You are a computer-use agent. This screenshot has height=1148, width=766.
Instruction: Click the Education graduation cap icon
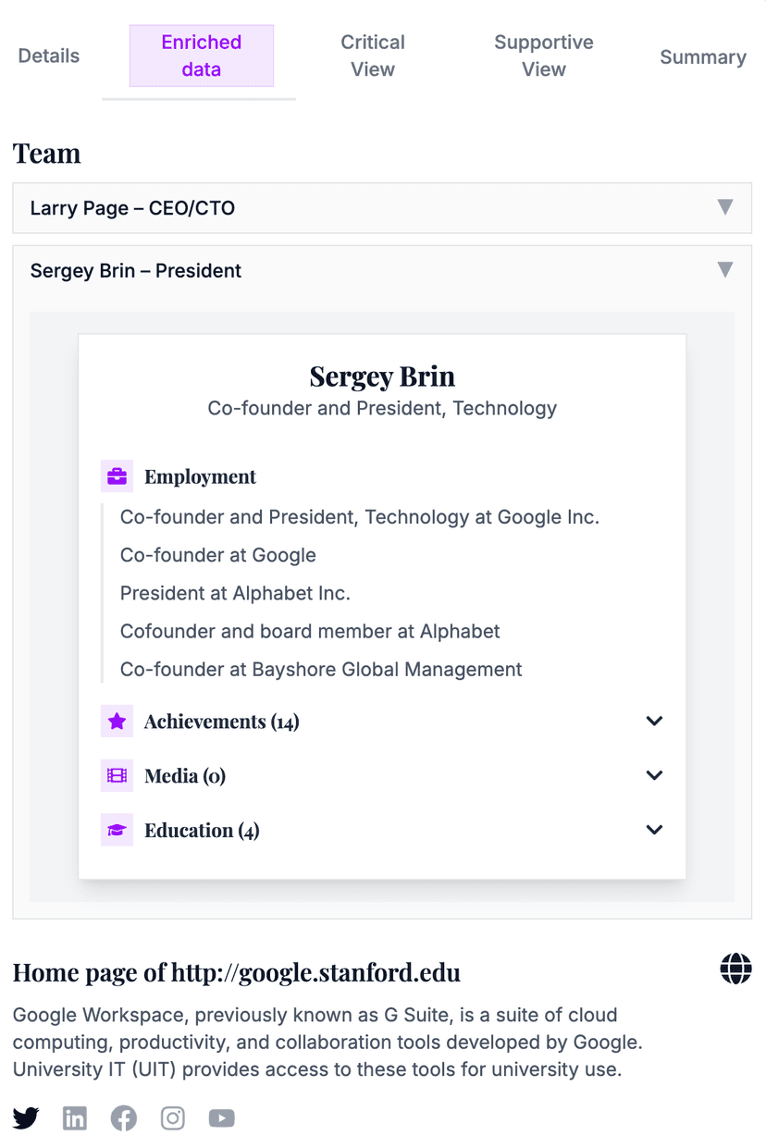point(117,830)
